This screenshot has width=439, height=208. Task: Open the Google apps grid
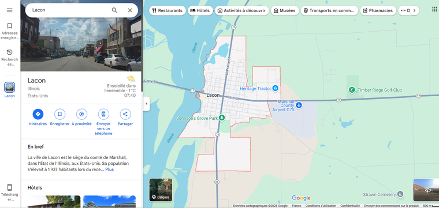(434, 9)
